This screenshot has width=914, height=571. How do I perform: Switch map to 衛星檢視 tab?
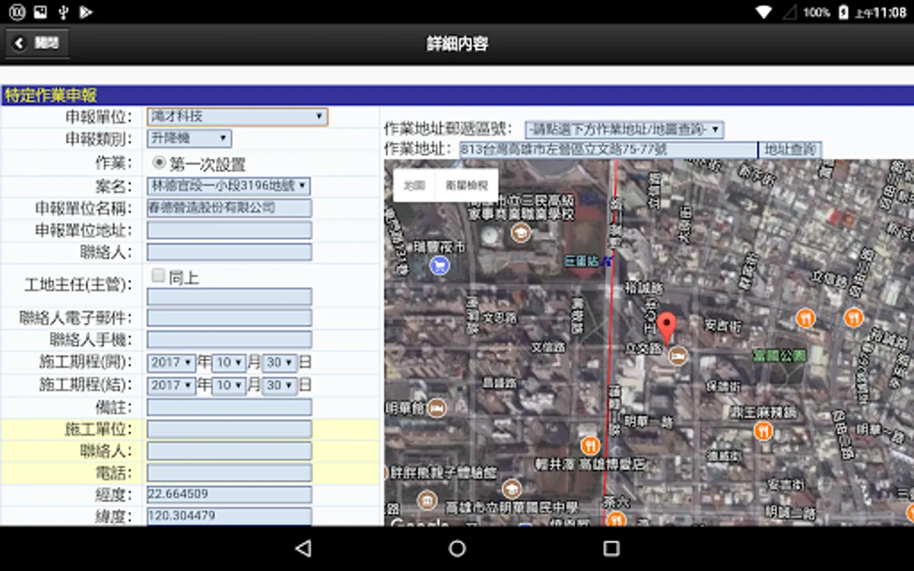point(467,185)
